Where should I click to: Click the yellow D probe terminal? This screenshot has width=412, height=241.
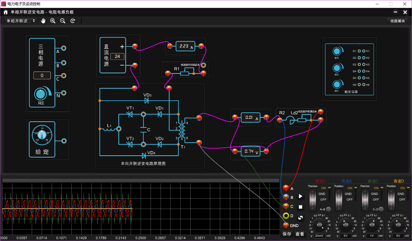click(286, 216)
